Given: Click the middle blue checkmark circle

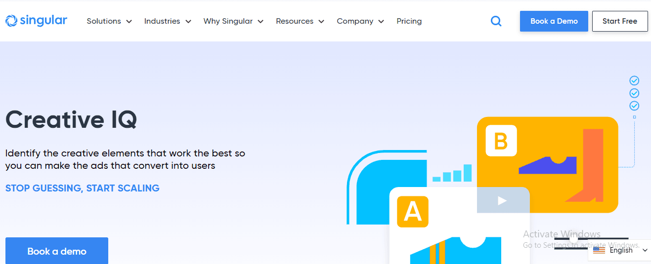Looking at the screenshot, I should point(634,93).
